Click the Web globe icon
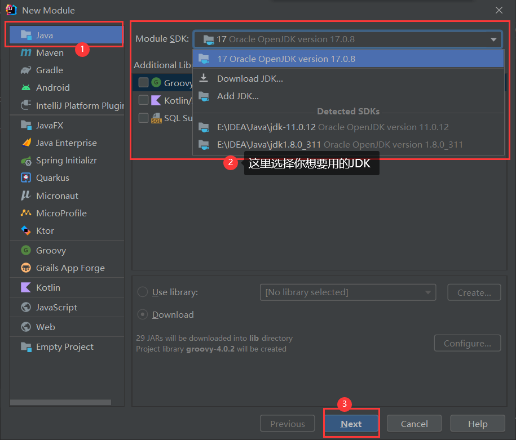The width and height of the screenshot is (516, 440). click(26, 327)
